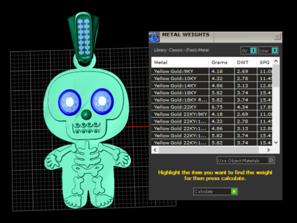Select the Yellow Gold:14KY row
Image resolution: width=297 pixels, height=223 pixels.
tap(212, 85)
